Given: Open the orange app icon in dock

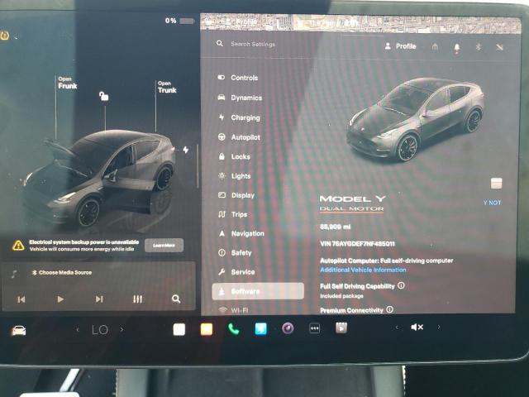Looking at the screenshot, I should 207,329.
